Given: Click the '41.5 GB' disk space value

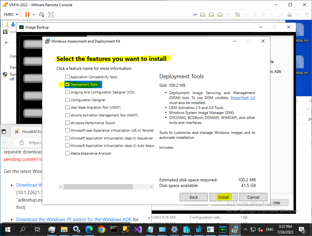Looking at the screenshot, I should 248,185.
